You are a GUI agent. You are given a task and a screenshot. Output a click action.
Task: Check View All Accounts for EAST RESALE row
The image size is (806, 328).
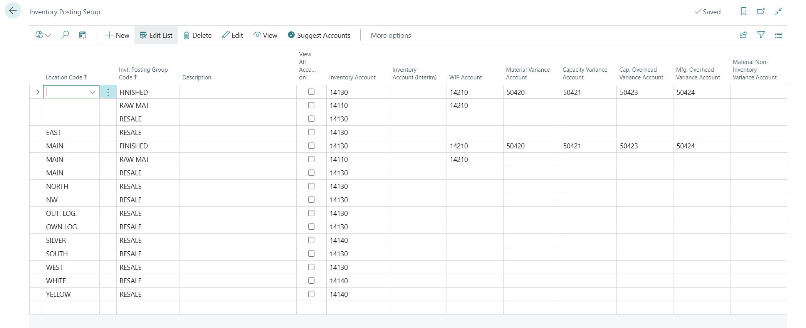[x=311, y=132]
